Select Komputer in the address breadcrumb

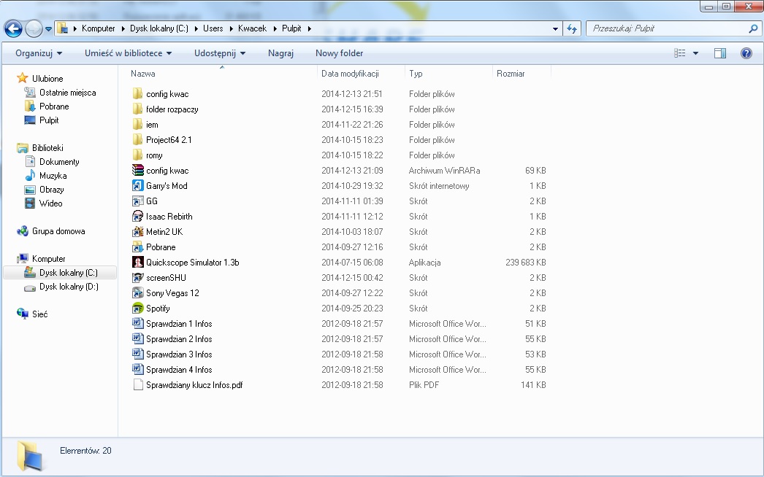coord(99,28)
